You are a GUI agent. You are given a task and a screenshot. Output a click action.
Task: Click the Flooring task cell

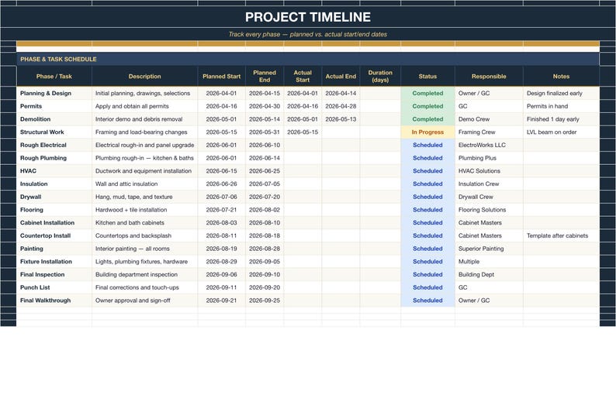(x=54, y=209)
